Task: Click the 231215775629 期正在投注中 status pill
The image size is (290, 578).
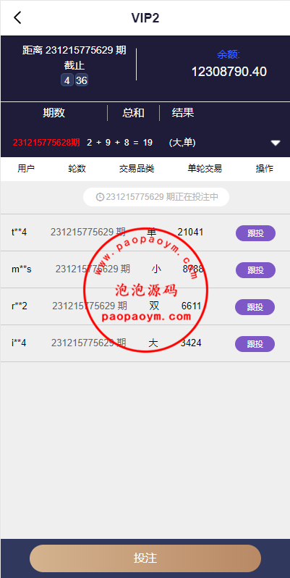Action: click(156, 197)
